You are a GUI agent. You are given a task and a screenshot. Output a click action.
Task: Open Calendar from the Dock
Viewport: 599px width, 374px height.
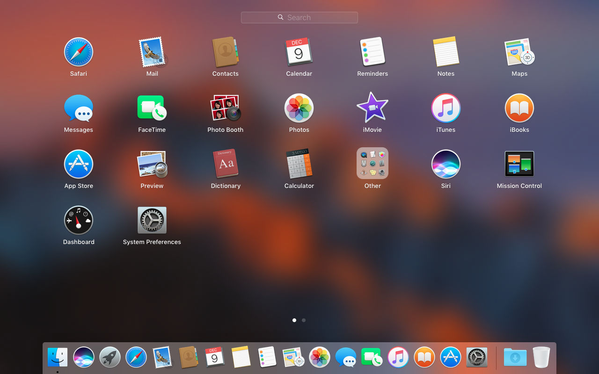(215, 358)
